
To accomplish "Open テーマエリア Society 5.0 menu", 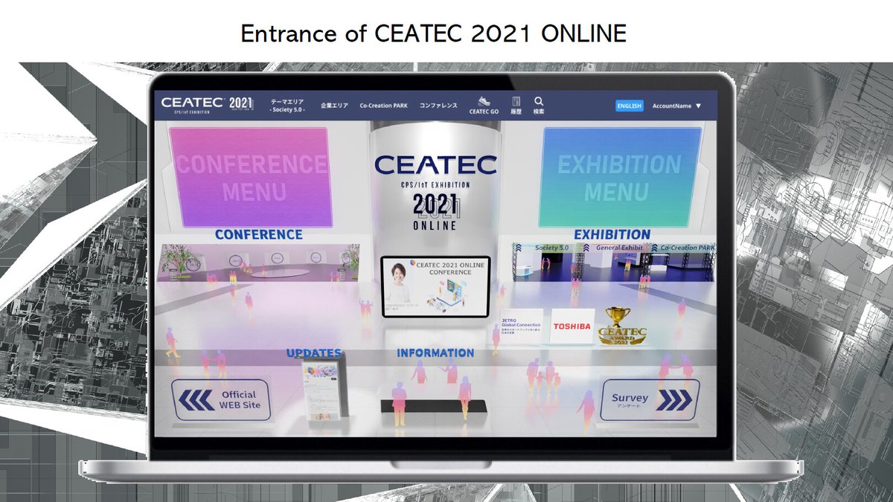I will click(x=287, y=106).
